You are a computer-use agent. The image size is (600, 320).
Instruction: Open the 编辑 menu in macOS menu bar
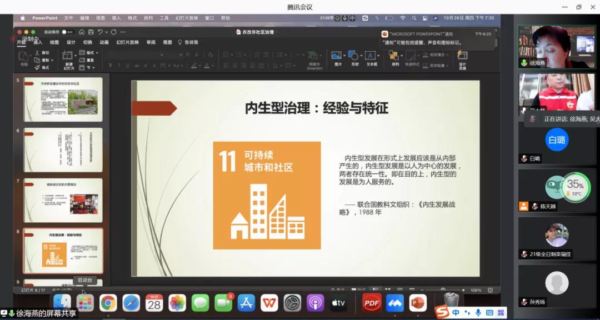[x=84, y=18]
